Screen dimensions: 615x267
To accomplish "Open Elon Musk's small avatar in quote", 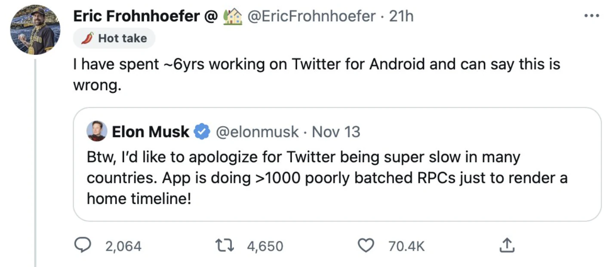I will coord(97,131).
